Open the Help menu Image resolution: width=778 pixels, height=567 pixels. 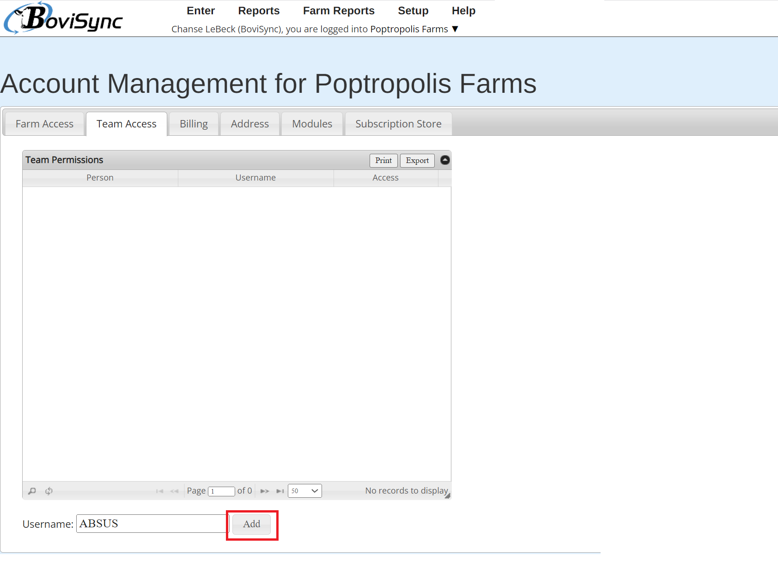[x=463, y=11]
